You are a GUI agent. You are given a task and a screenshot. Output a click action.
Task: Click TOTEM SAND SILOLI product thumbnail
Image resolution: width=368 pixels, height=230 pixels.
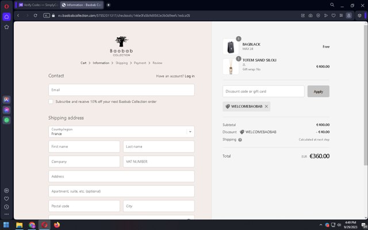coord(231,67)
